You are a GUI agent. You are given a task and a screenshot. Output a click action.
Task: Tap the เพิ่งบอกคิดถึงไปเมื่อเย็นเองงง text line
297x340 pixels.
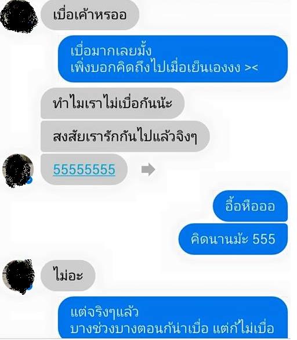coord(155,67)
